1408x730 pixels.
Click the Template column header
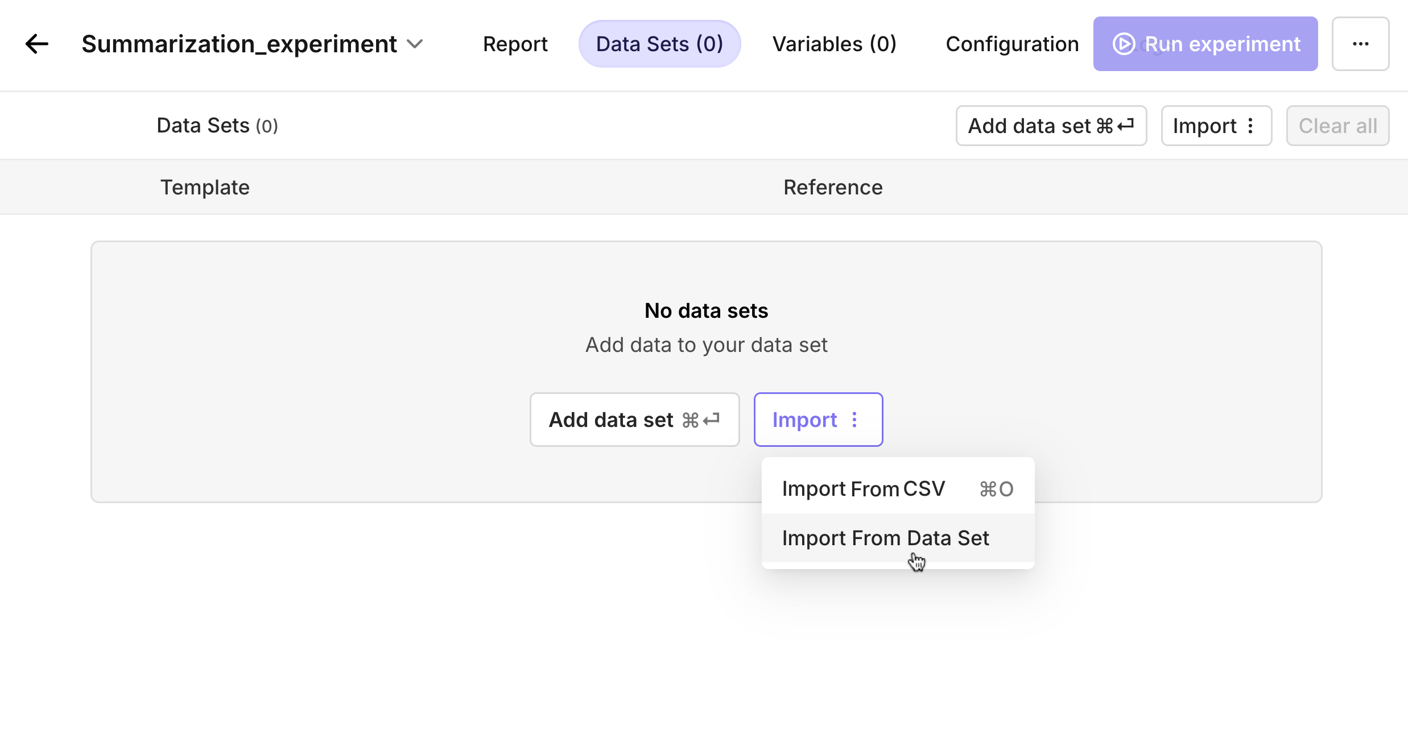pos(205,187)
